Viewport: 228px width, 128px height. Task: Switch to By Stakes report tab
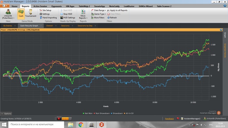click(x=8, y=26)
